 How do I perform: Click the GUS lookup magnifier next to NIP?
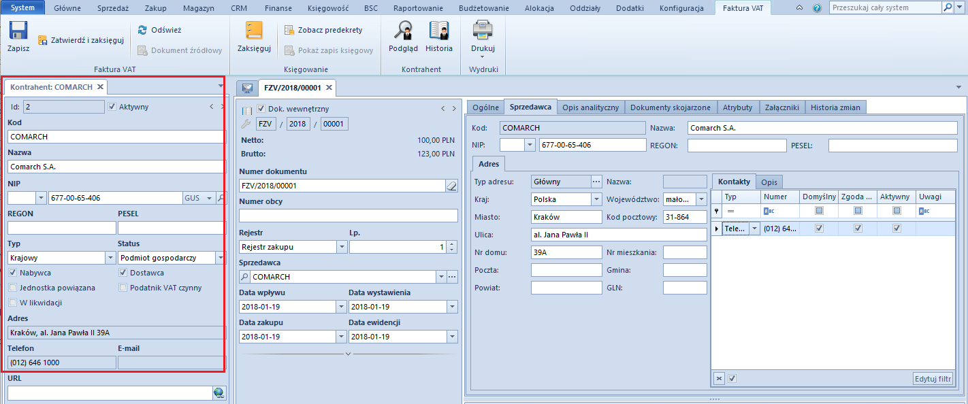(x=221, y=198)
